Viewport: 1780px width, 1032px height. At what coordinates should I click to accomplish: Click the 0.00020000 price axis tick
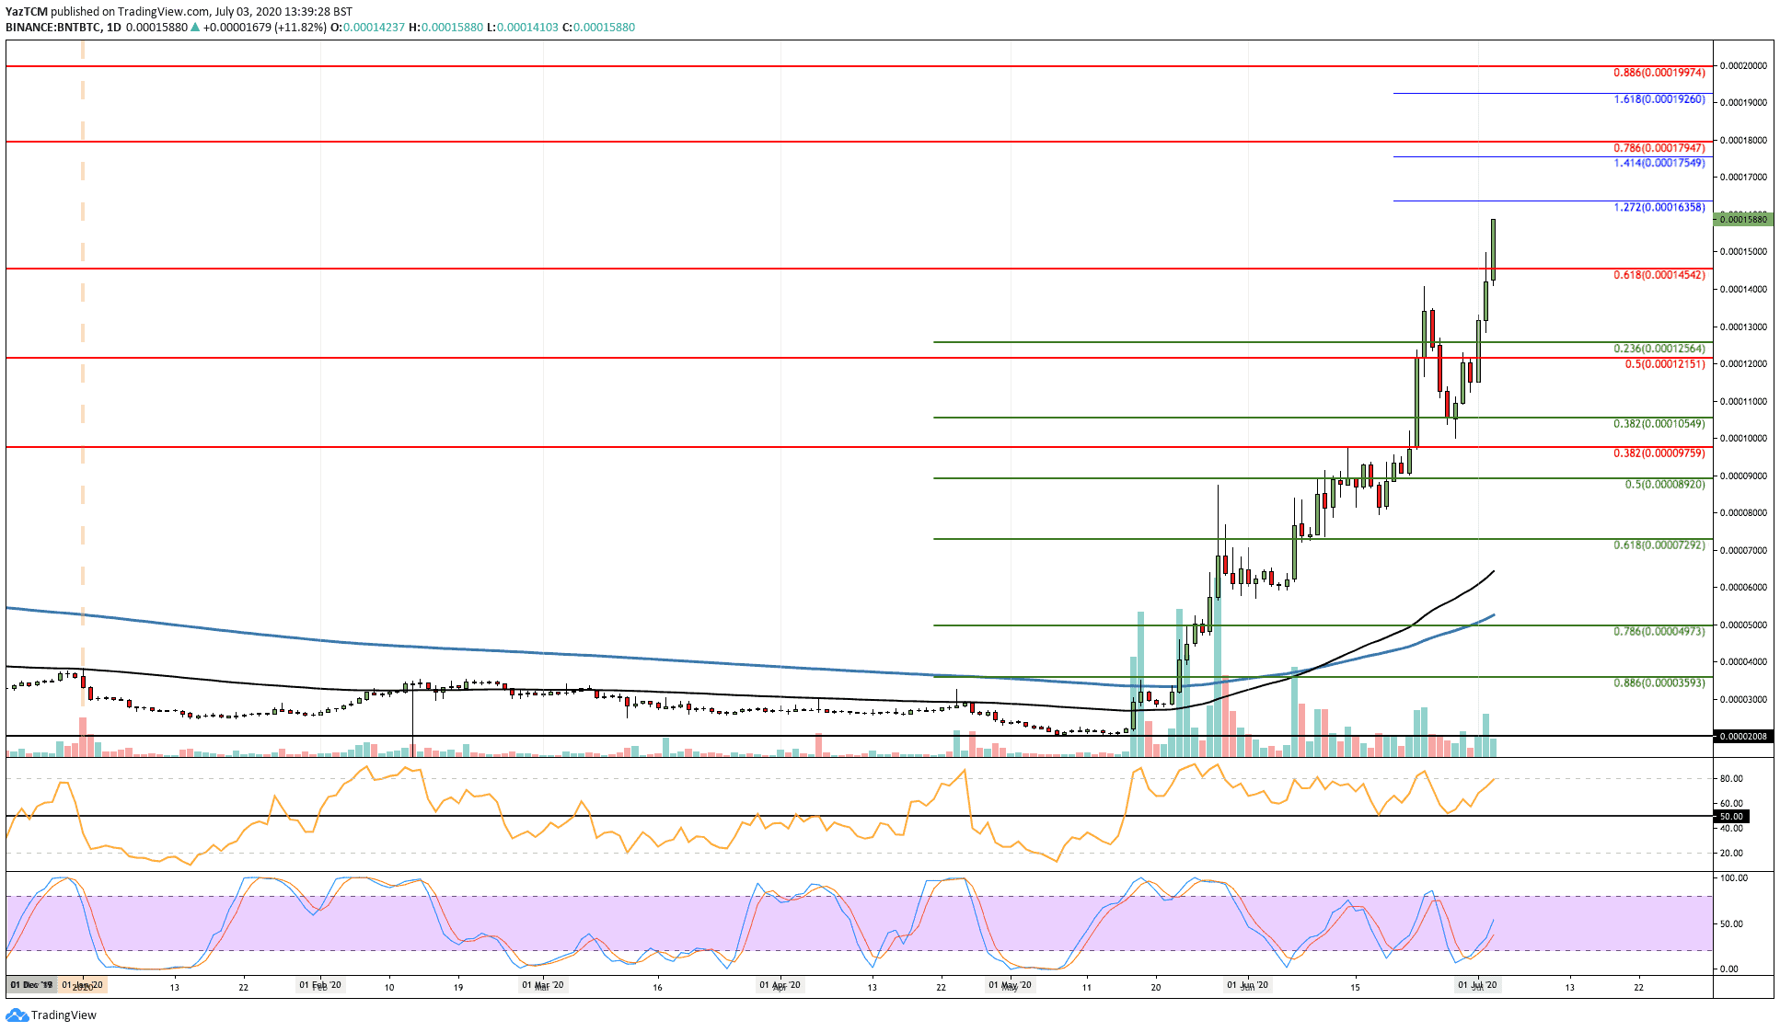pos(1743,66)
